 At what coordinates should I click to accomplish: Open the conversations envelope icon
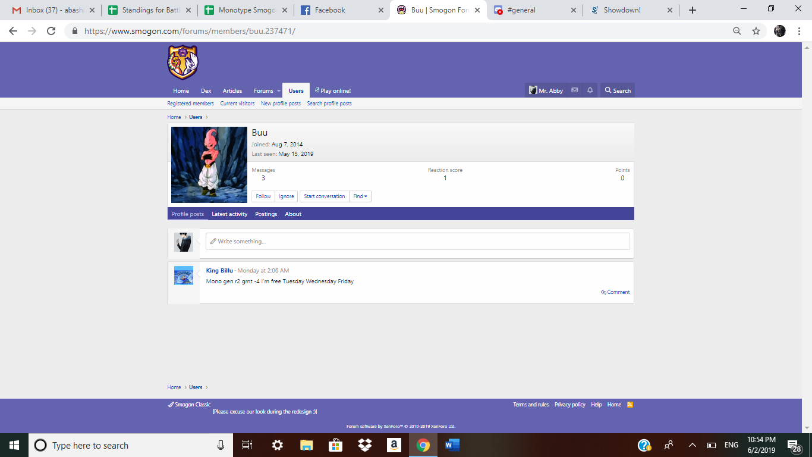574,90
